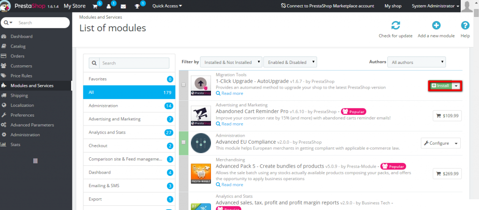Click the sidebar Search input field

click(42, 22)
